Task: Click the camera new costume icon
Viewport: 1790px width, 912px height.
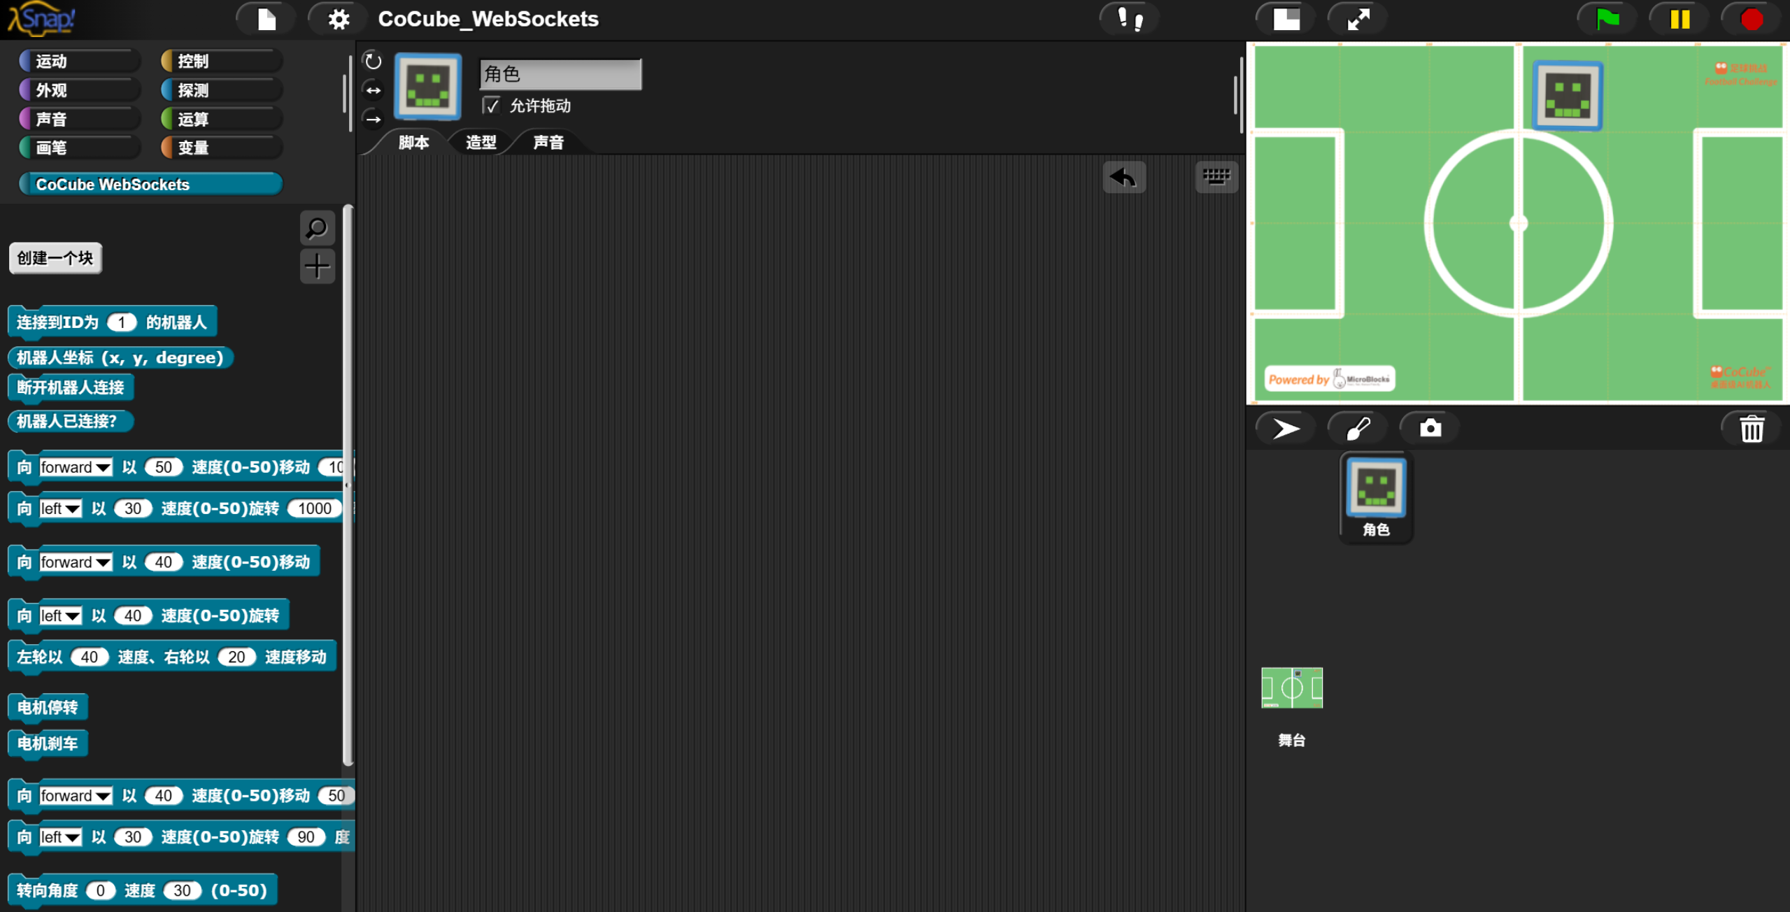Action: point(1430,428)
